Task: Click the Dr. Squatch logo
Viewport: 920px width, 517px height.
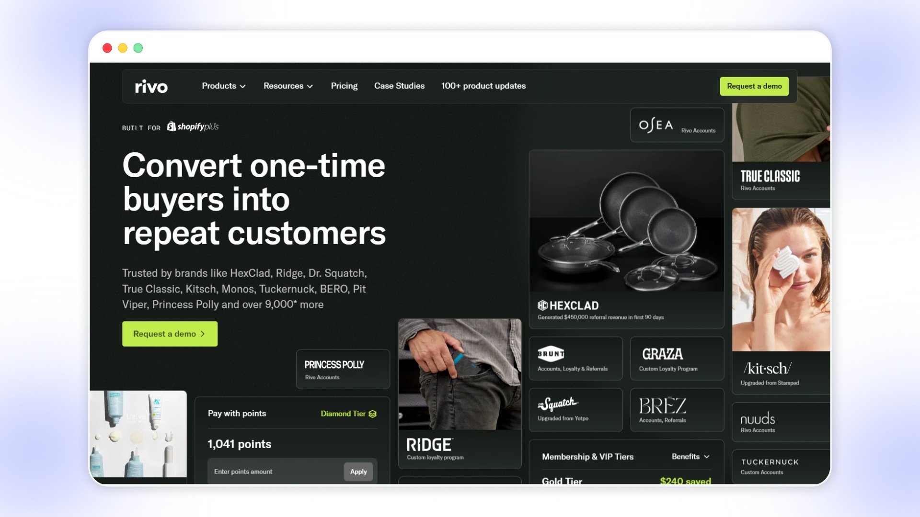Action: 558,405
